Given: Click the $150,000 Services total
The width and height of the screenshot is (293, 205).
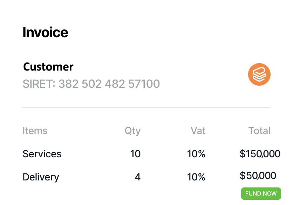Looking at the screenshot, I should (260, 154).
